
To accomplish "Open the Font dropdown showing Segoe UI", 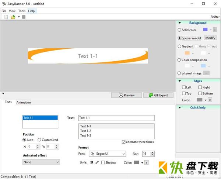I will (108, 154).
